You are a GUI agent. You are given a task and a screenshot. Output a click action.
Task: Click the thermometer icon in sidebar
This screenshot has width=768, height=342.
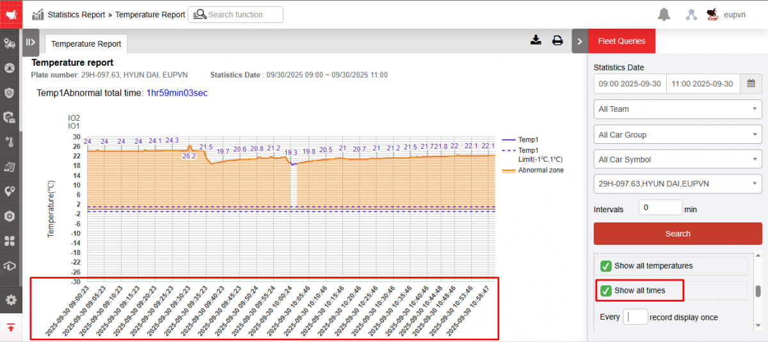10,142
